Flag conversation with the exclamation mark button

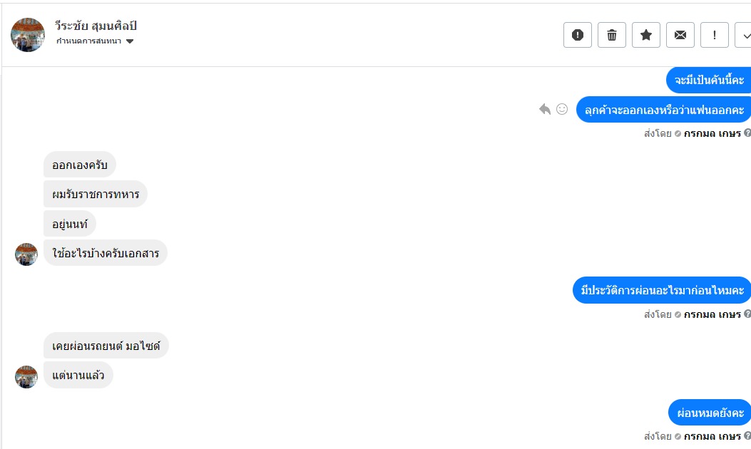pos(715,35)
